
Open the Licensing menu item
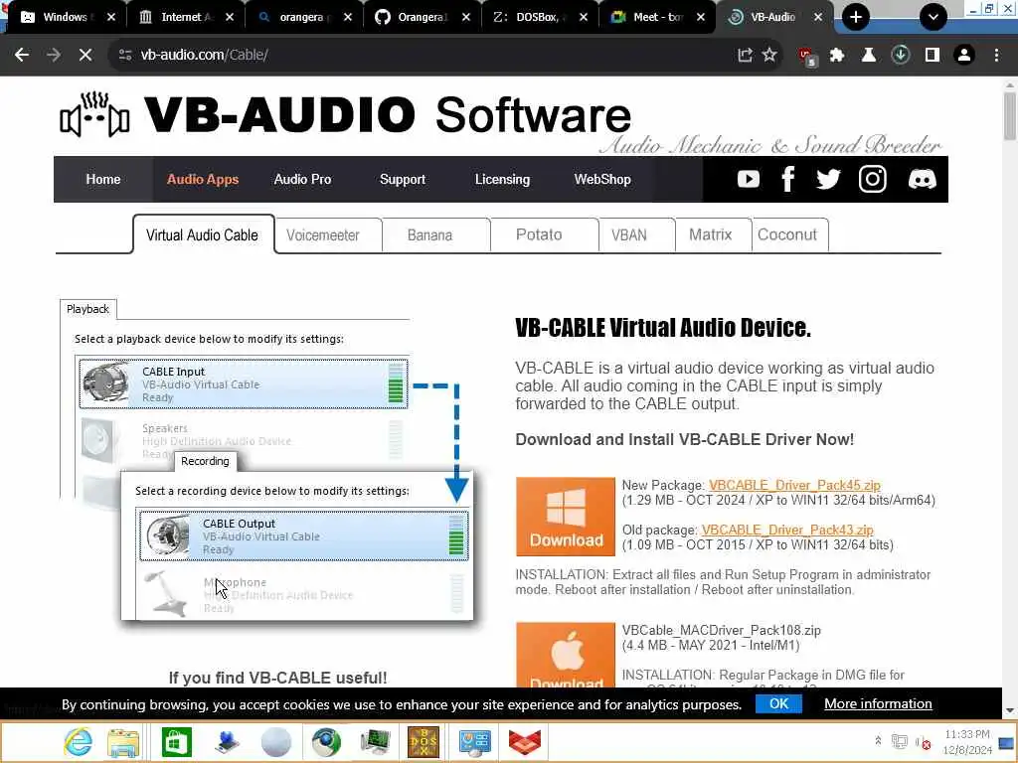502,179
